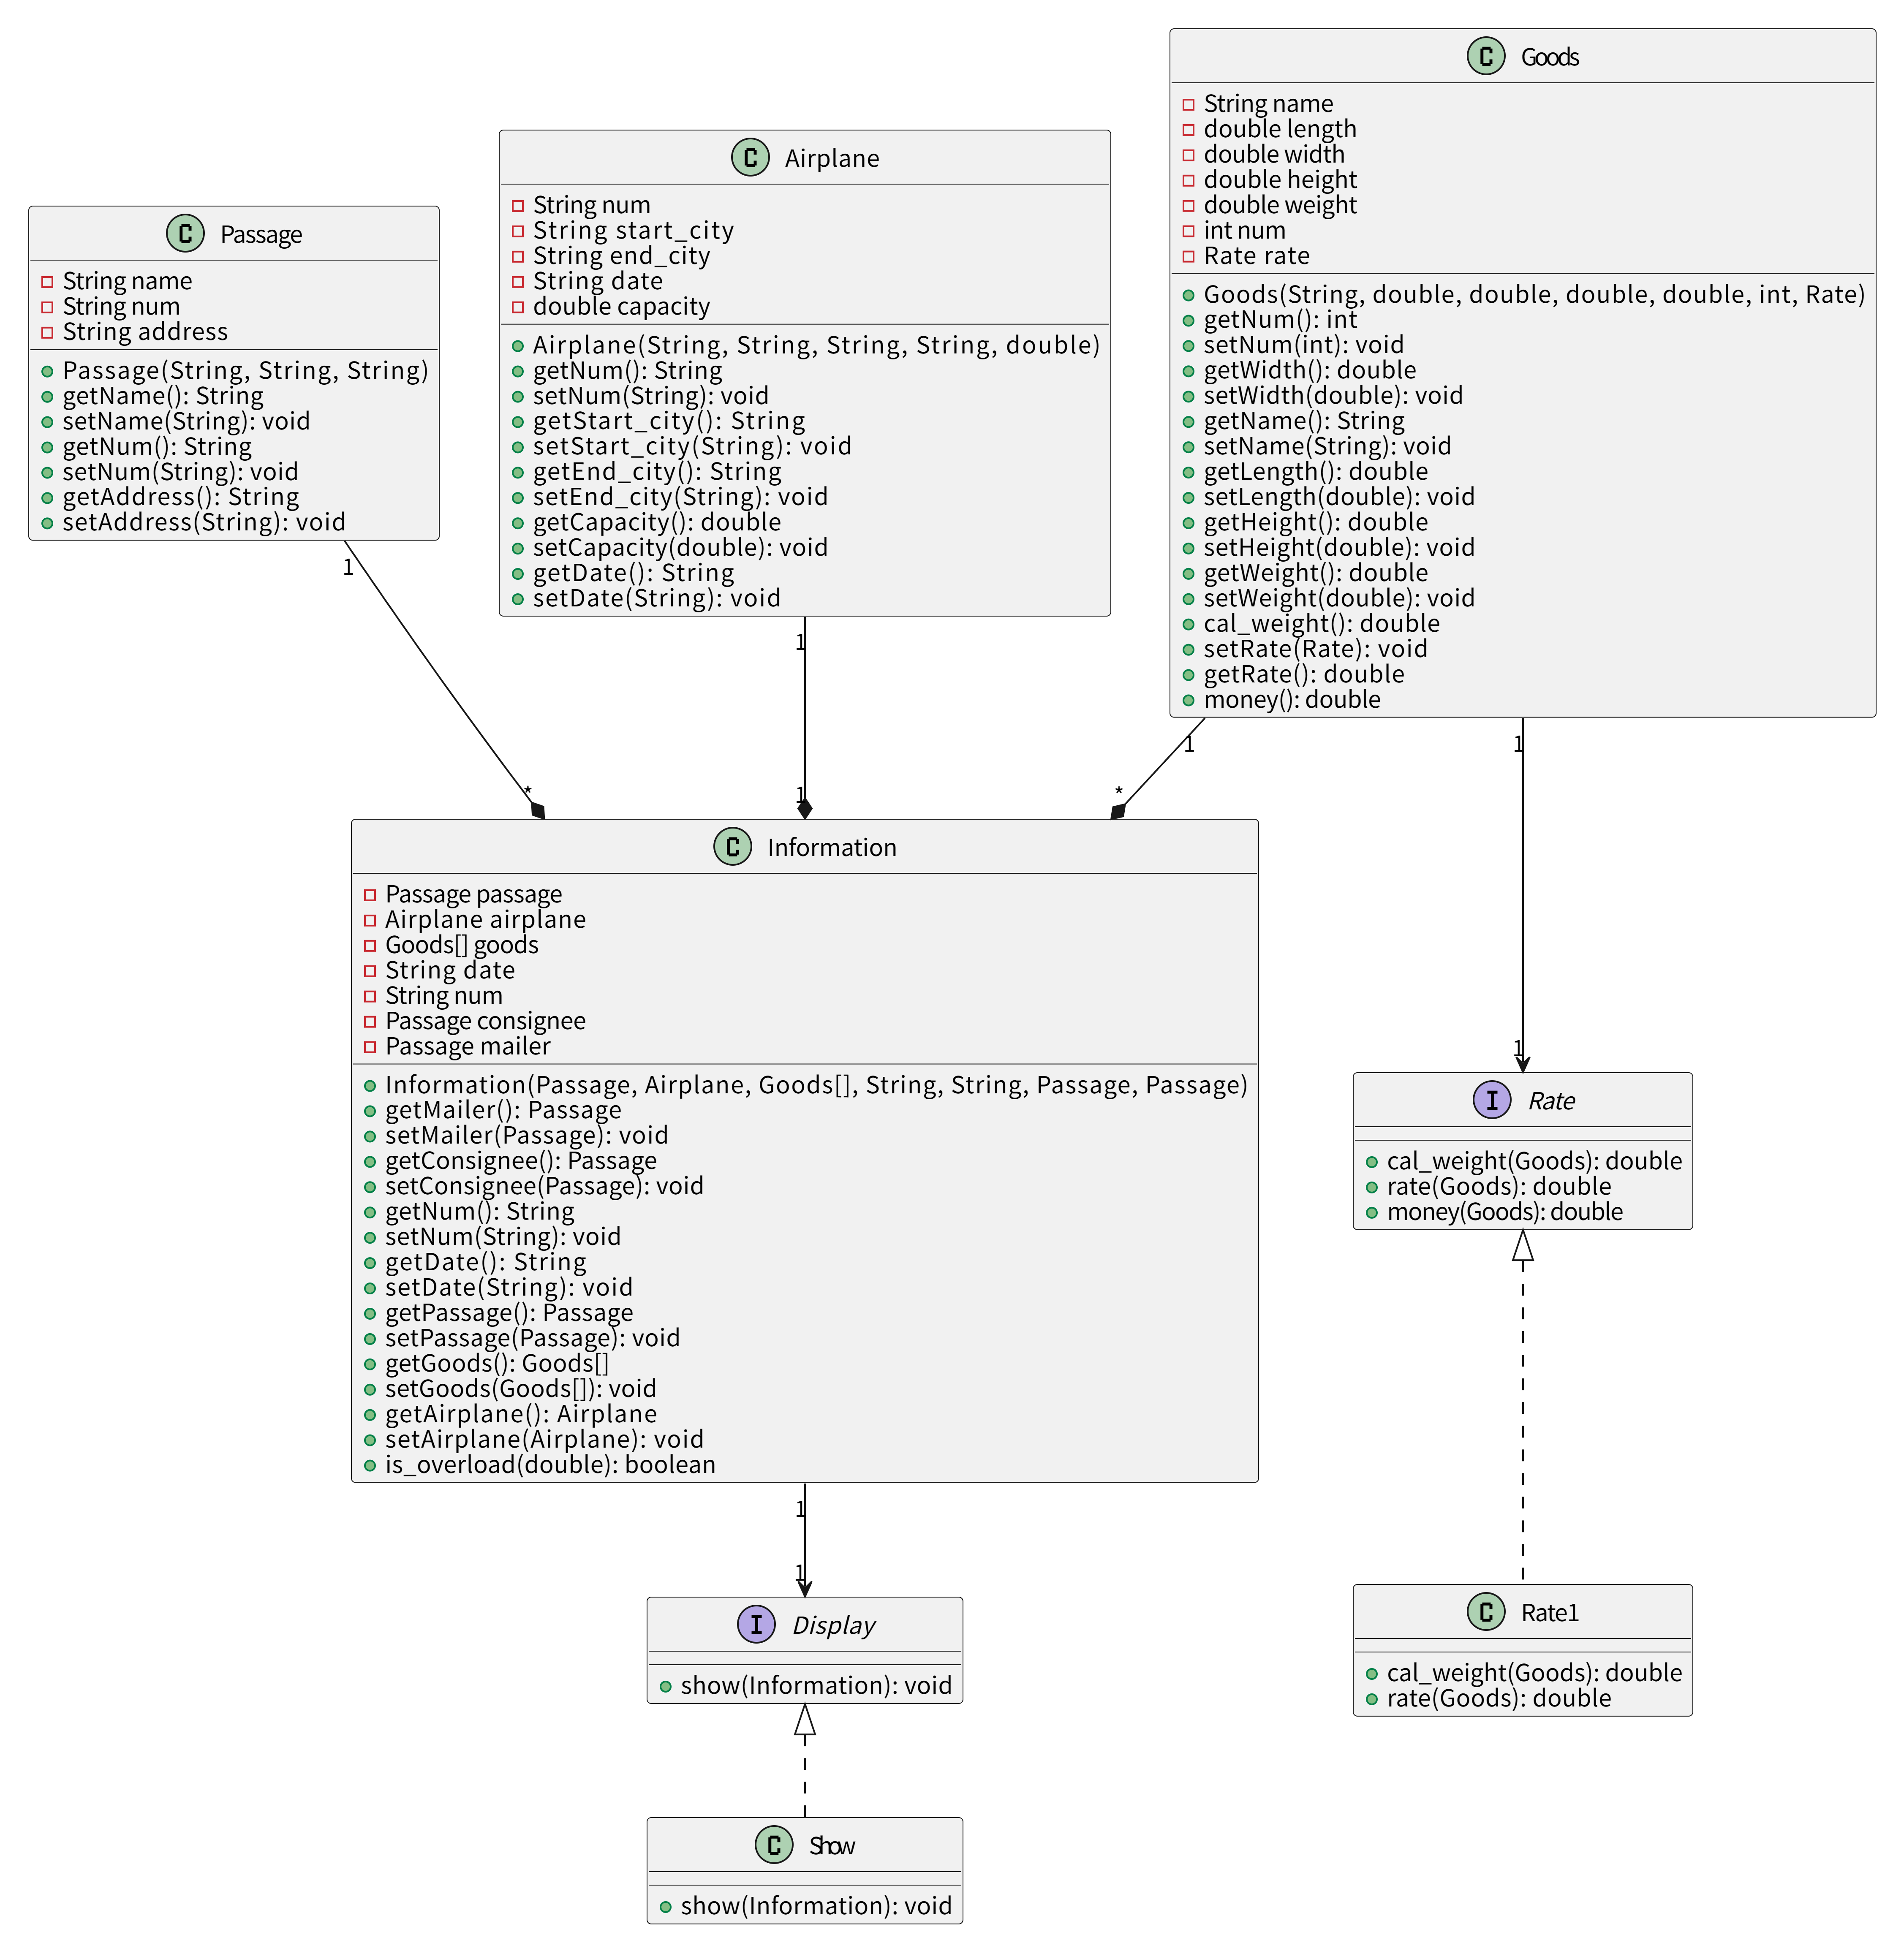Click the Rate interface I icon
Viewport: 1904px width, 1951px height.
pyautogui.click(x=1492, y=1101)
